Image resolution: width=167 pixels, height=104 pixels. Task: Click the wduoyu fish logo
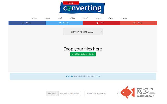[128, 92]
